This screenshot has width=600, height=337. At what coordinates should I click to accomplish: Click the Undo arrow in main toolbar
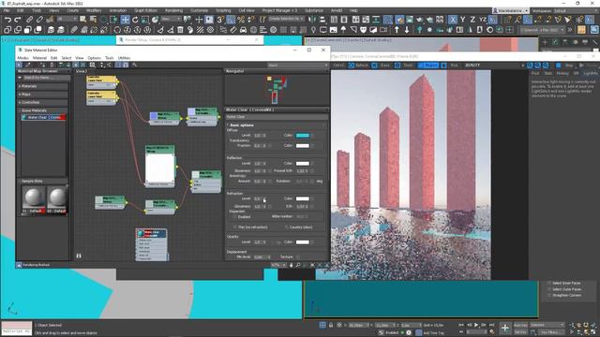coord(7,20)
